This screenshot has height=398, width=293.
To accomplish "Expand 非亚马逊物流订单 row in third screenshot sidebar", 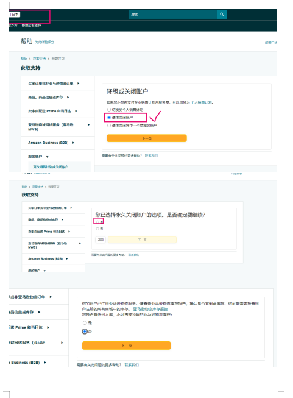I will pos(39,297).
